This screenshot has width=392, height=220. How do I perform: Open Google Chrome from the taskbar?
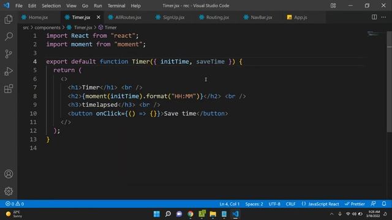[x=190, y=214]
